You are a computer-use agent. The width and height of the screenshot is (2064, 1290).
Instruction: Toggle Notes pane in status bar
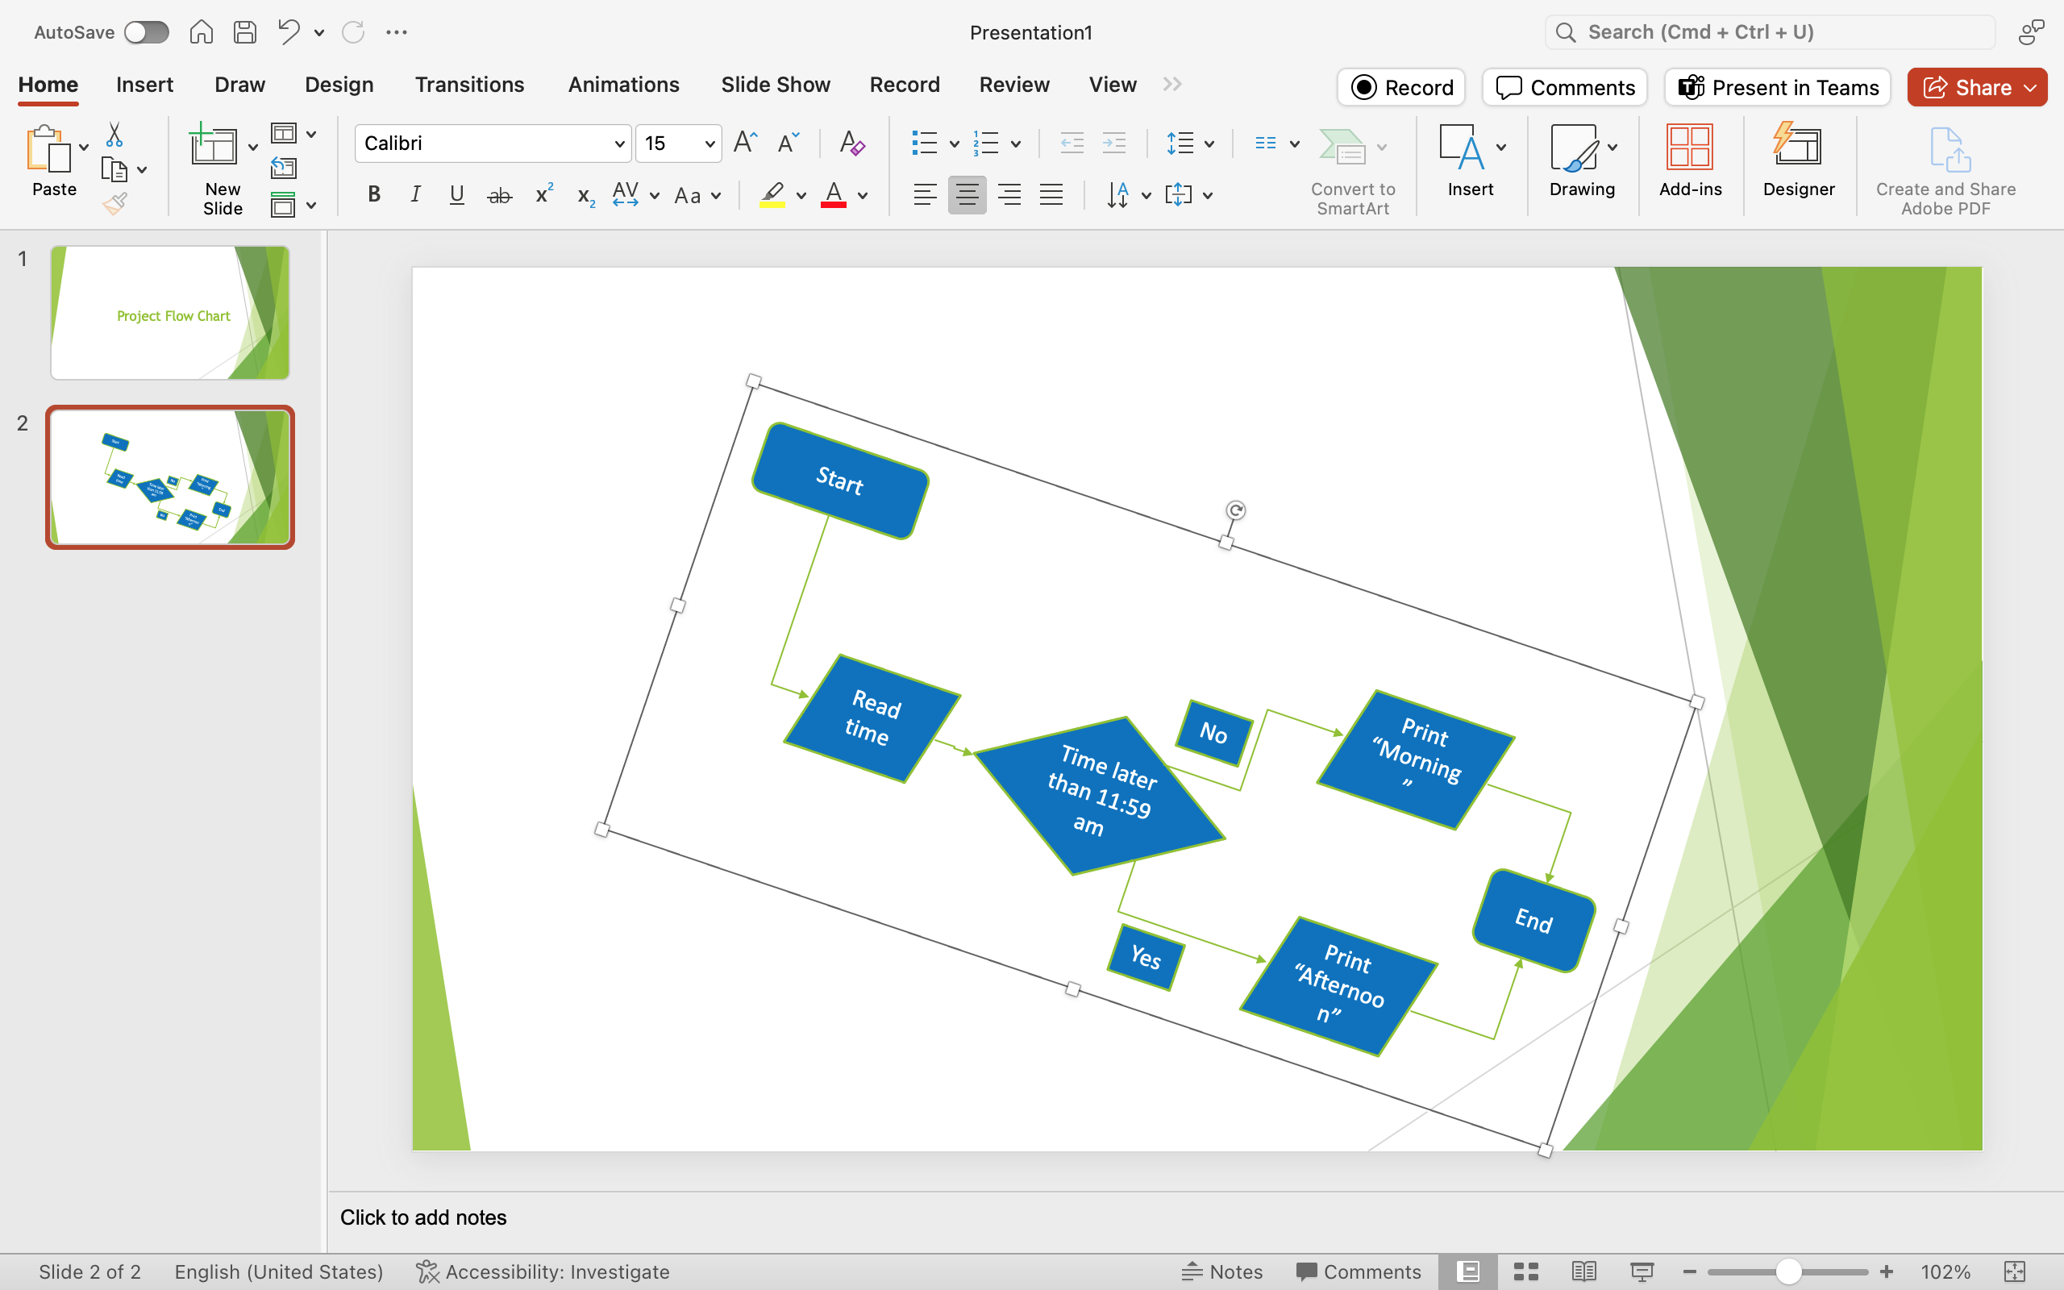[1222, 1271]
